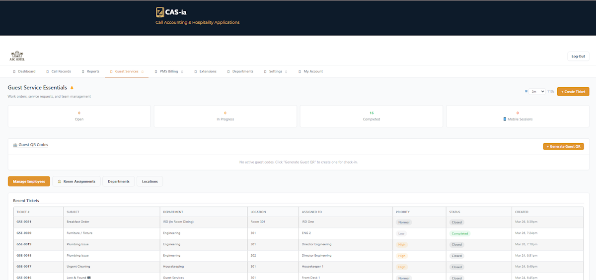Click the Completed status badge on GSE-0020

point(460,233)
